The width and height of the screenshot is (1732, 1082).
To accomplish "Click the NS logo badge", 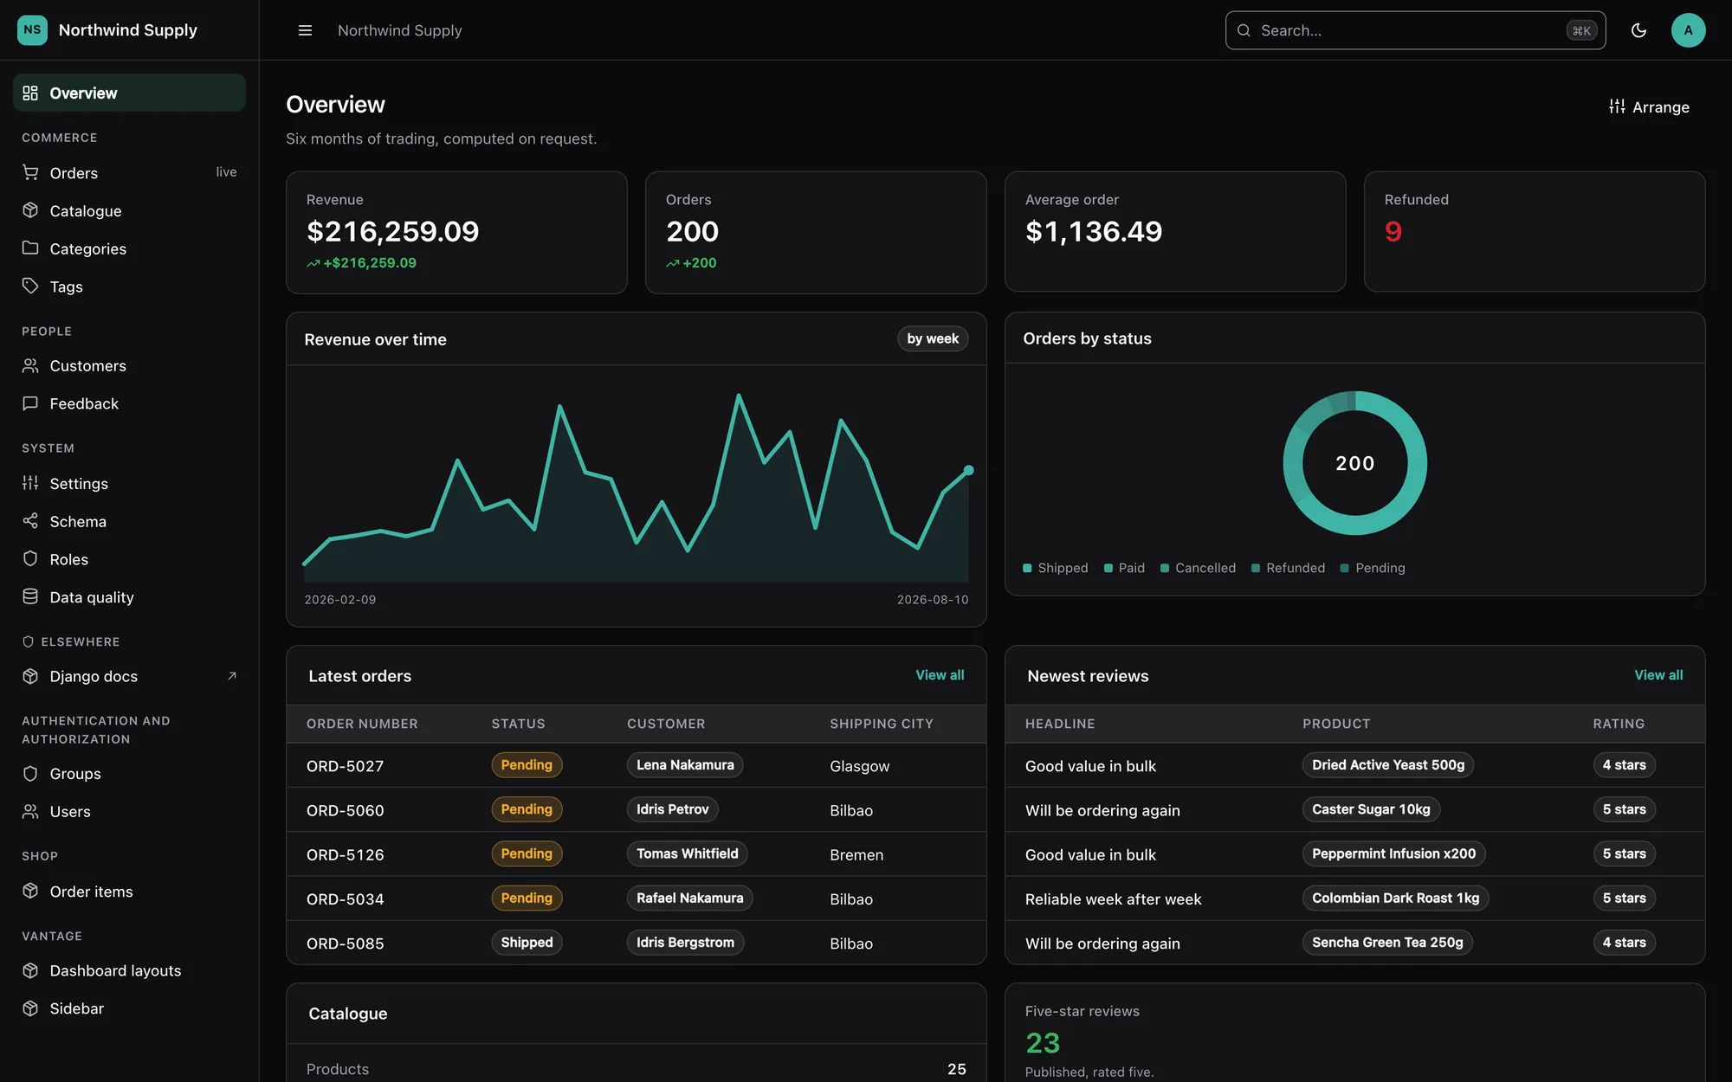I will tap(32, 29).
